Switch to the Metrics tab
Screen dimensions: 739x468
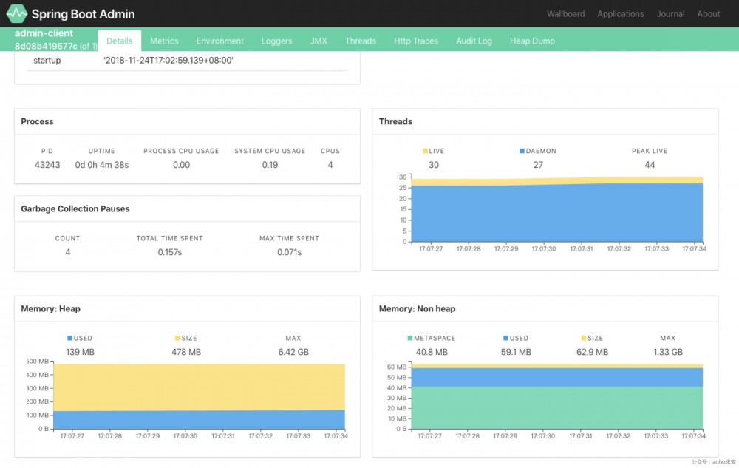(x=164, y=41)
